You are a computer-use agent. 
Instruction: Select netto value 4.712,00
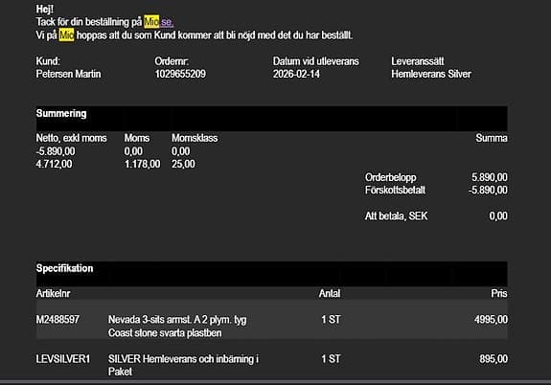(54, 164)
